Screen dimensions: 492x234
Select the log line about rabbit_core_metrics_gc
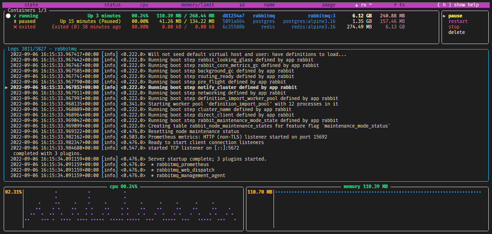[x=165, y=65]
